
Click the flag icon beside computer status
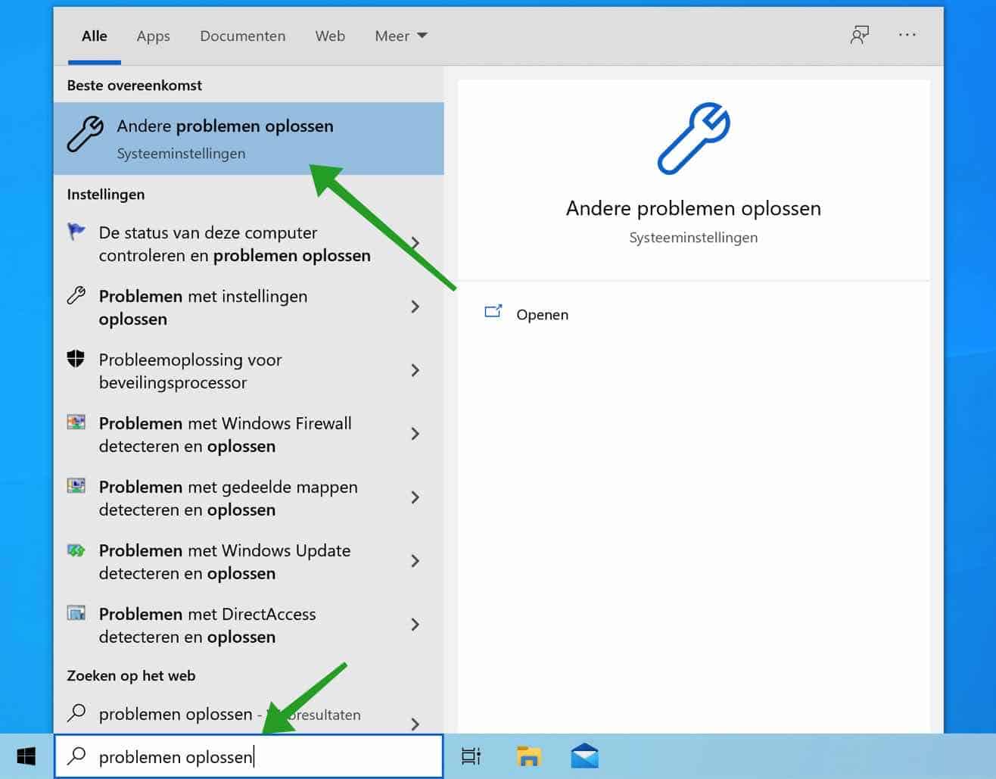coord(76,231)
